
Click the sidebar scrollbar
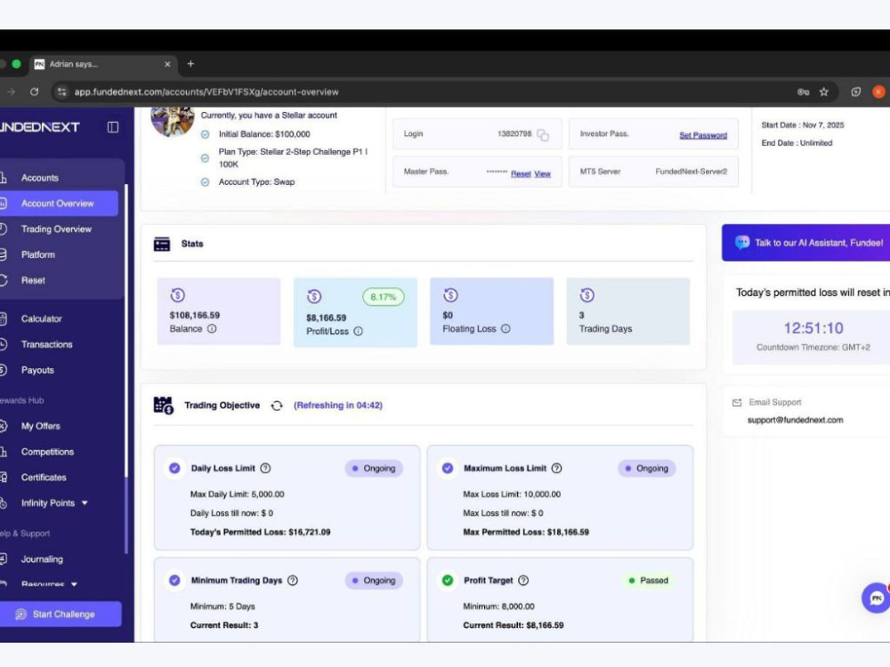126,369
